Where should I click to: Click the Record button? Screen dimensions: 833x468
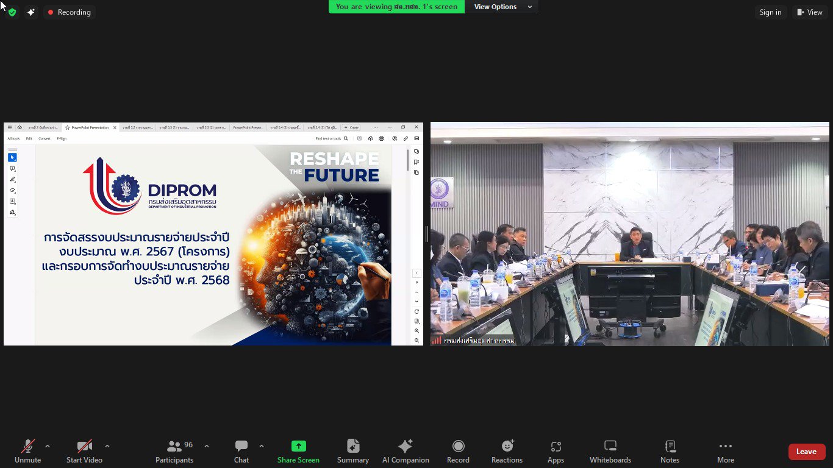[458, 452]
